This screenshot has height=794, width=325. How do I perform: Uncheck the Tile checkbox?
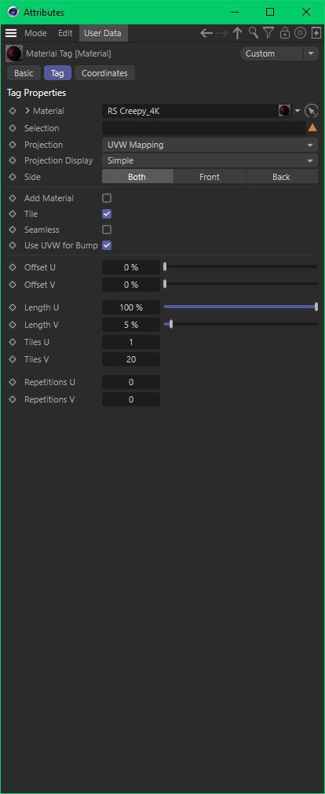tap(107, 214)
